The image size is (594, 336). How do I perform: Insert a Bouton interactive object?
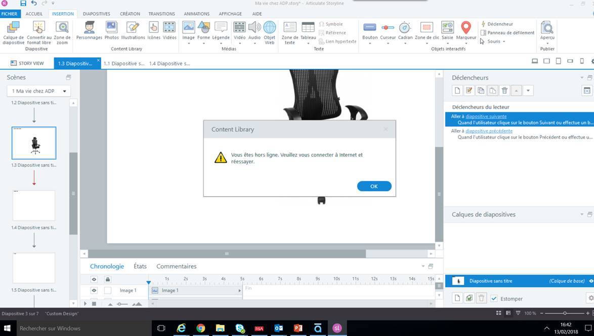tap(370, 30)
